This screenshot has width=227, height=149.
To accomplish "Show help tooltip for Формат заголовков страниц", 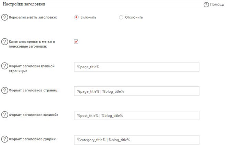I will click(5, 90).
